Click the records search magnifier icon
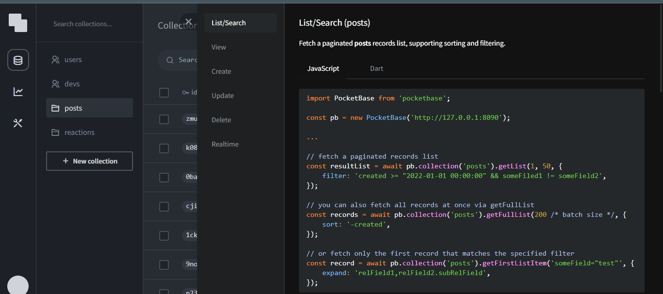The image size is (663, 294). click(170, 60)
